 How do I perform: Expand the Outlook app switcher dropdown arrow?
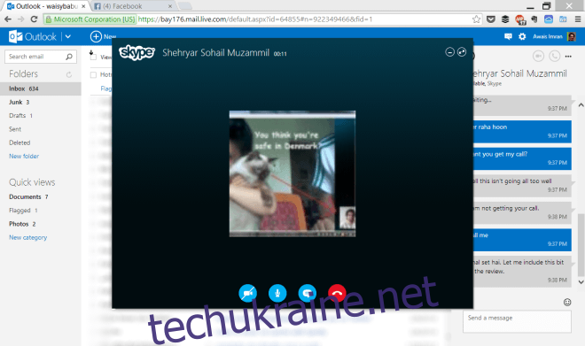point(68,36)
